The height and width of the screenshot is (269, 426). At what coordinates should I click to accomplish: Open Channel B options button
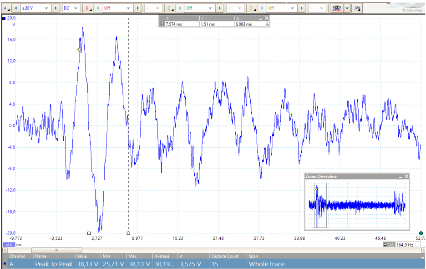pos(87,8)
